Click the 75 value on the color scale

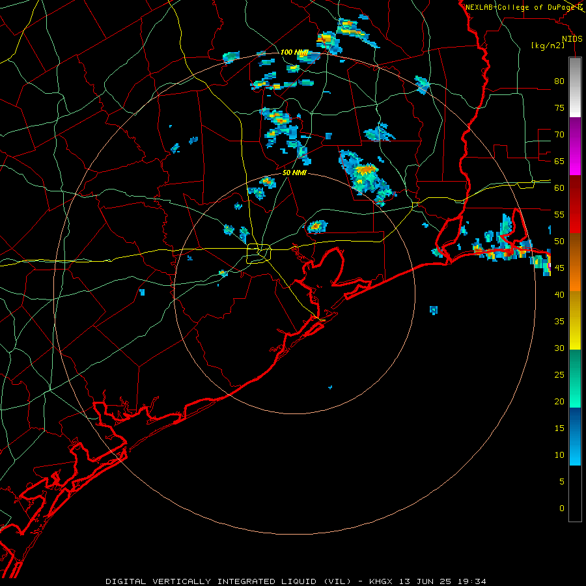click(x=559, y=107)
